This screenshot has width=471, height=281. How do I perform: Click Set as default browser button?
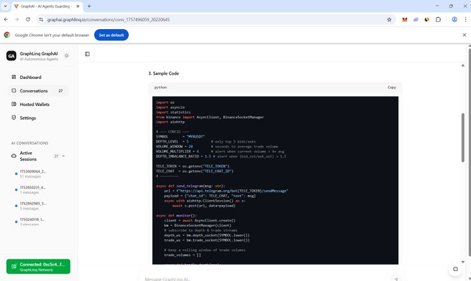click(x=112, y=35)
